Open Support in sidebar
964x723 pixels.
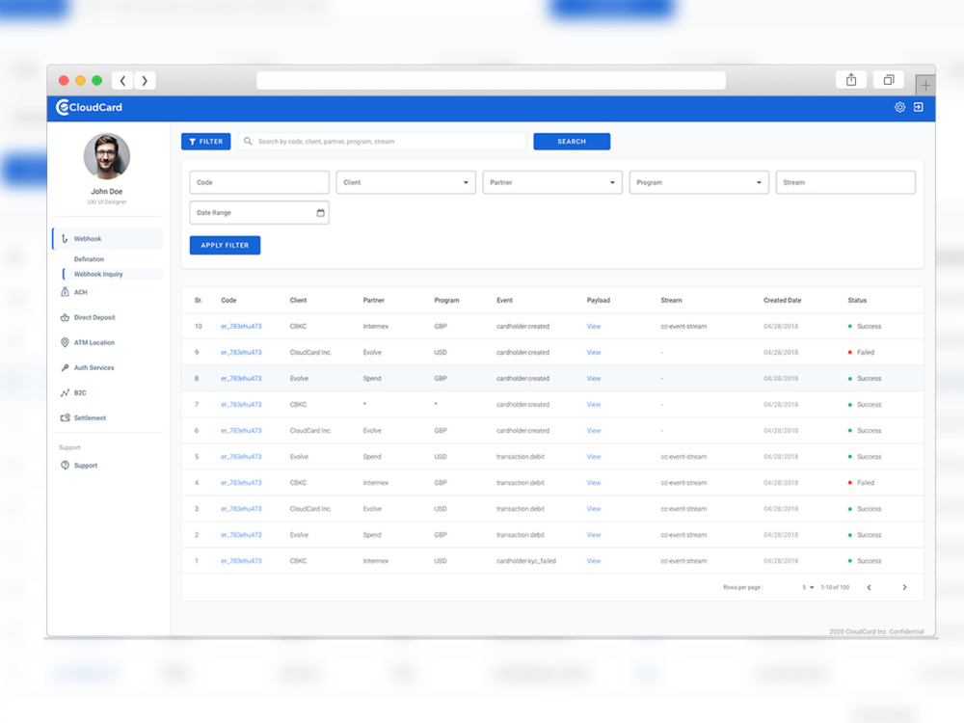pos(86,466)
